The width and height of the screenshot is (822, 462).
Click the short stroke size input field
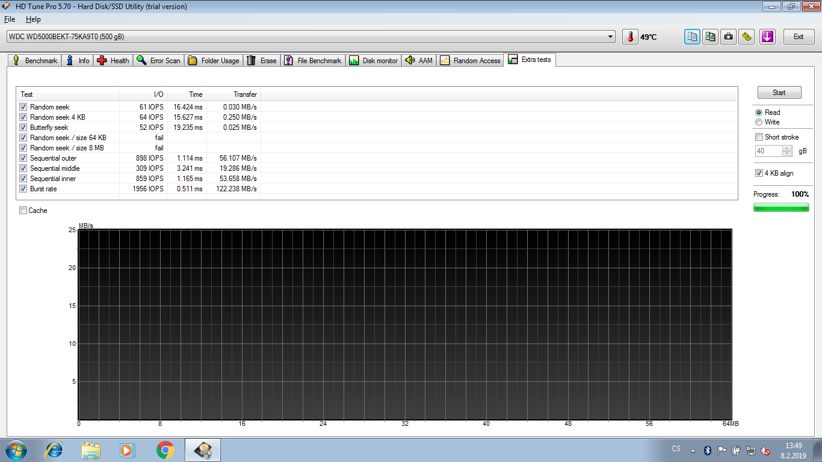768,151
